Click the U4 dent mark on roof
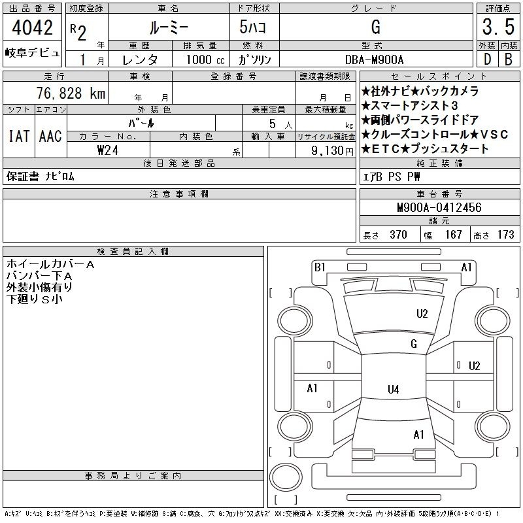Screen dimensions: 523x523 tap(394, 389)
